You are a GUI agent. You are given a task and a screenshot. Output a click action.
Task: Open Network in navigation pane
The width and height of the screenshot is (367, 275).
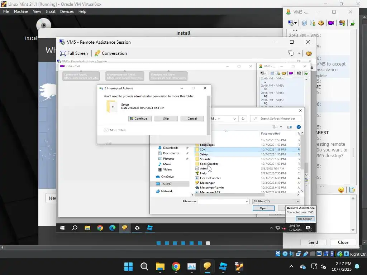click(167, 191)
